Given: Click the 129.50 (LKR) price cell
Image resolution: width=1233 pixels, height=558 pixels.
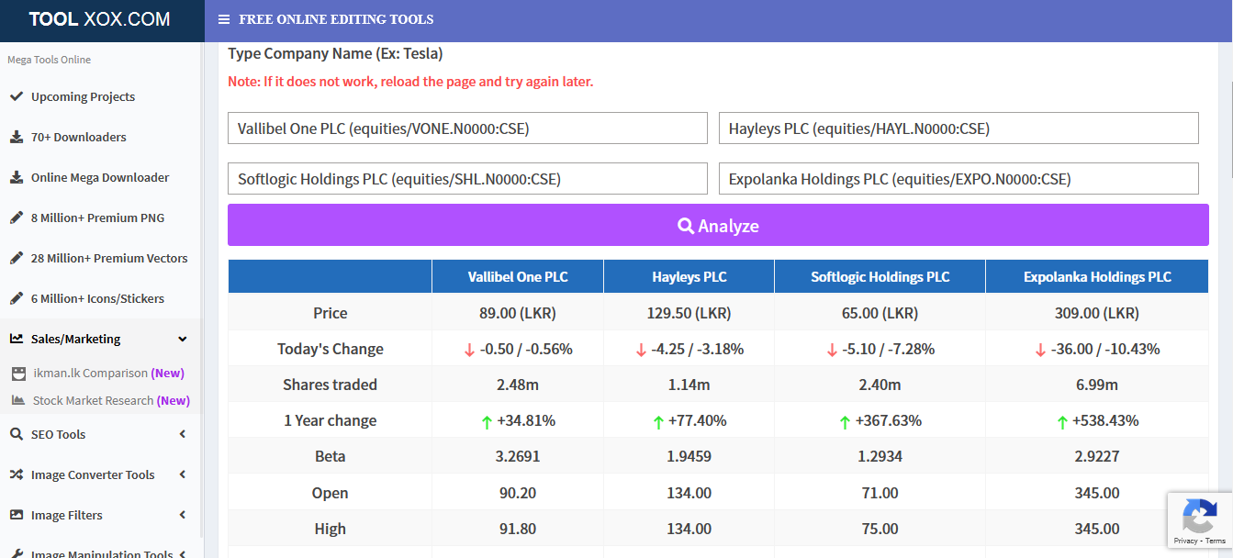Looking at the screenshot, I should tap(689, 313).
